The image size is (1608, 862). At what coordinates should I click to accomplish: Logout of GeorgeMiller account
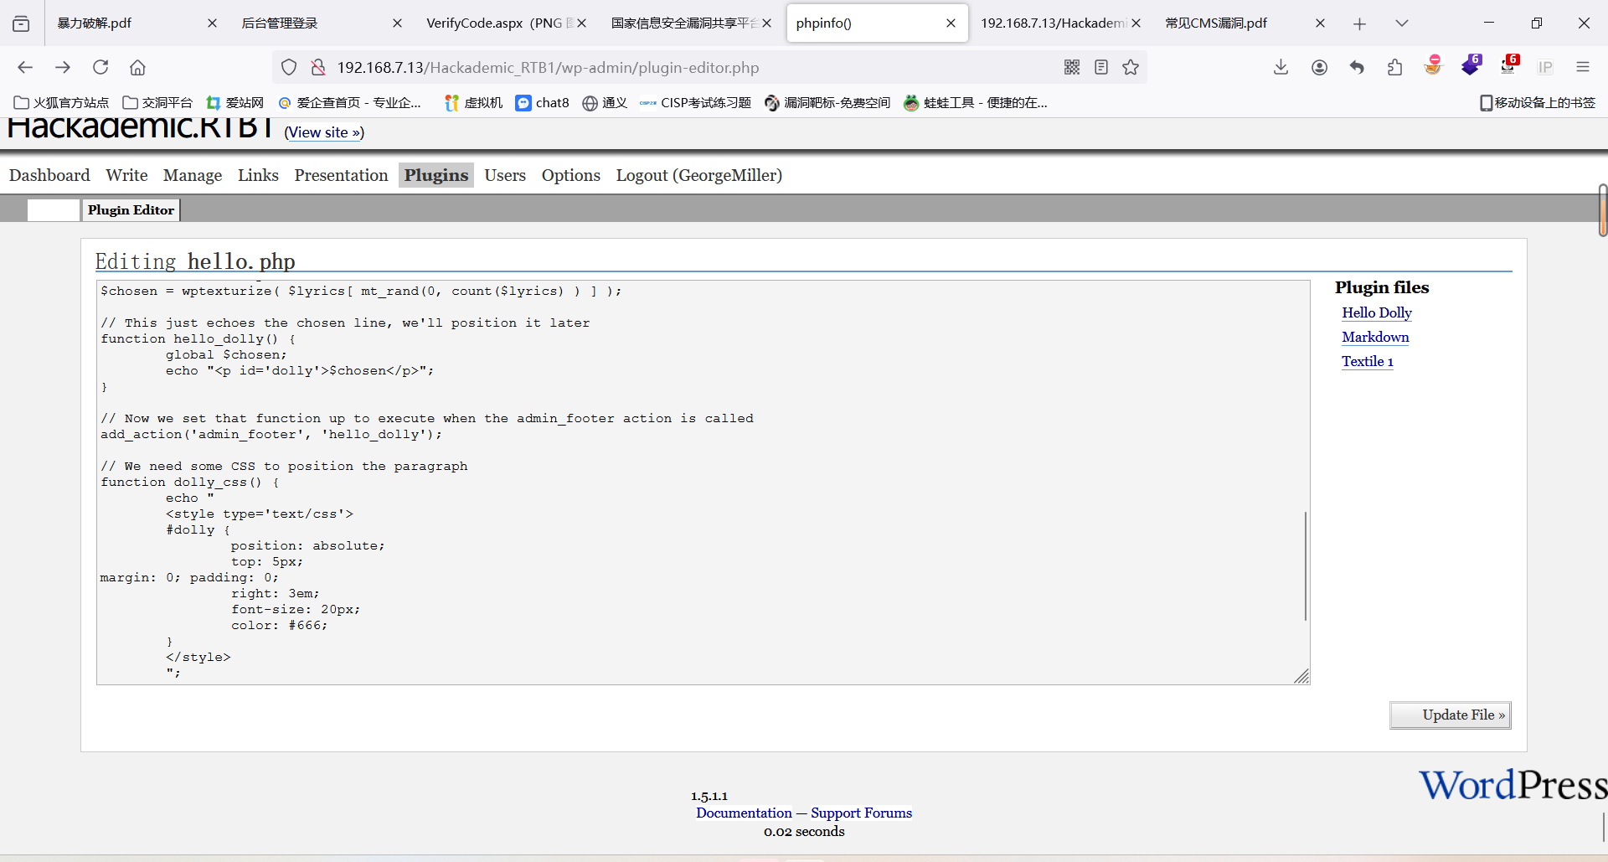click(699, 175)
